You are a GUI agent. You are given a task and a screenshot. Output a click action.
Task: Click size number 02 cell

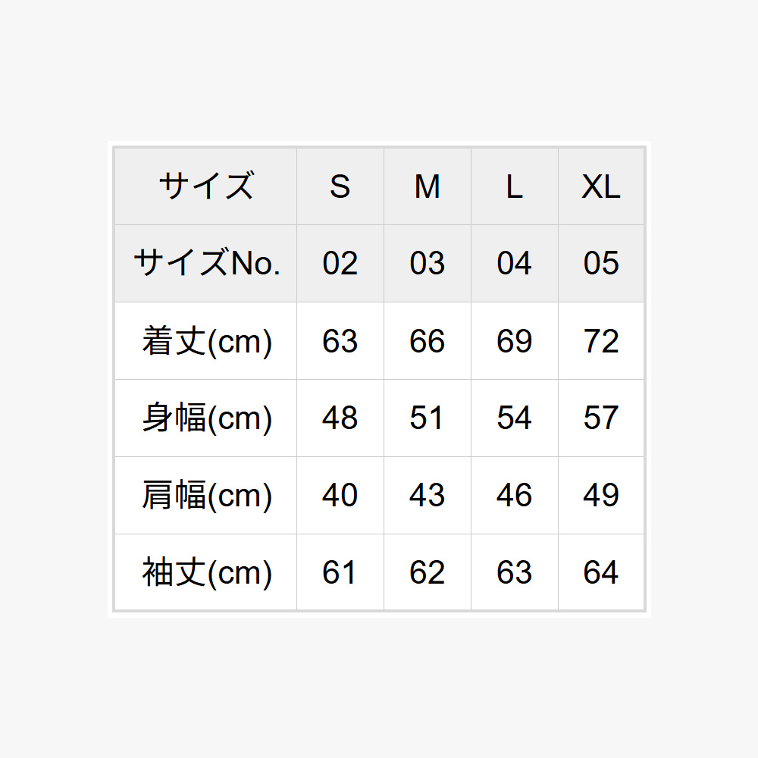pos(340,264)
